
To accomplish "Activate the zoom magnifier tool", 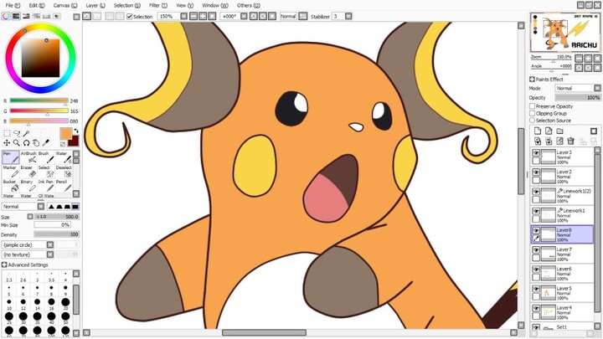I will coord(17,143).
